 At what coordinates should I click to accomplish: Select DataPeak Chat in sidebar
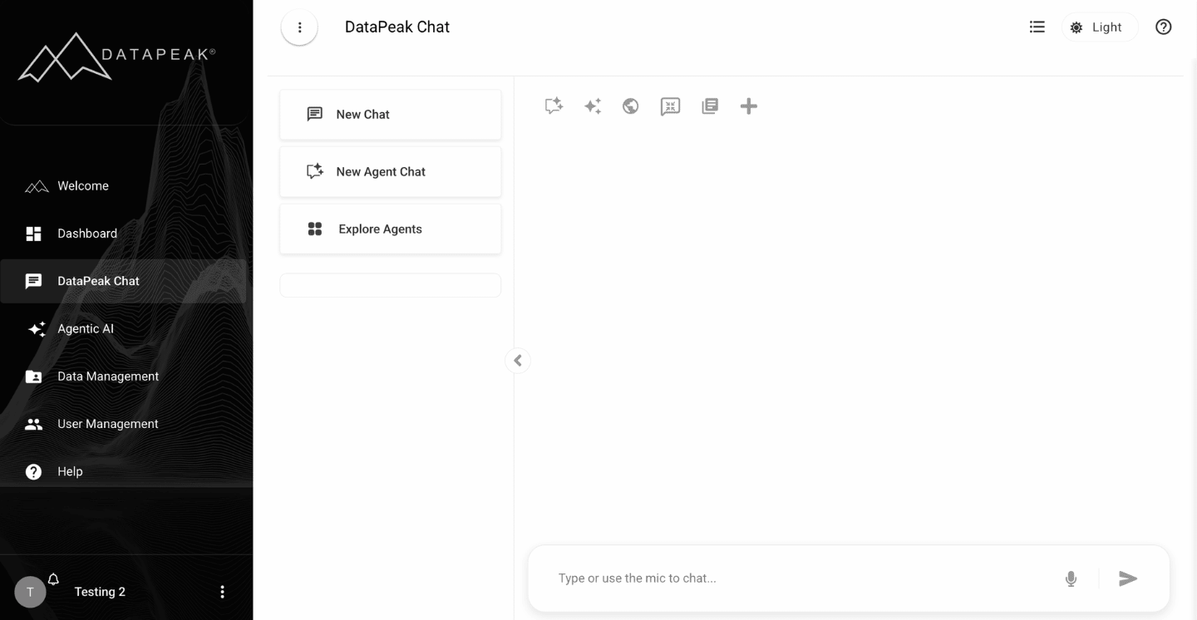(123, 281)
